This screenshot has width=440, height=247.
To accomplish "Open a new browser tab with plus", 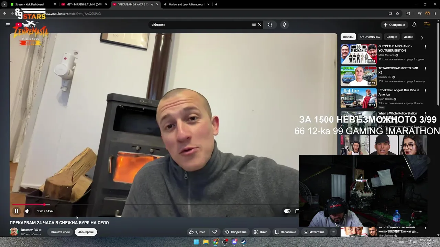I will coord(216,4).
